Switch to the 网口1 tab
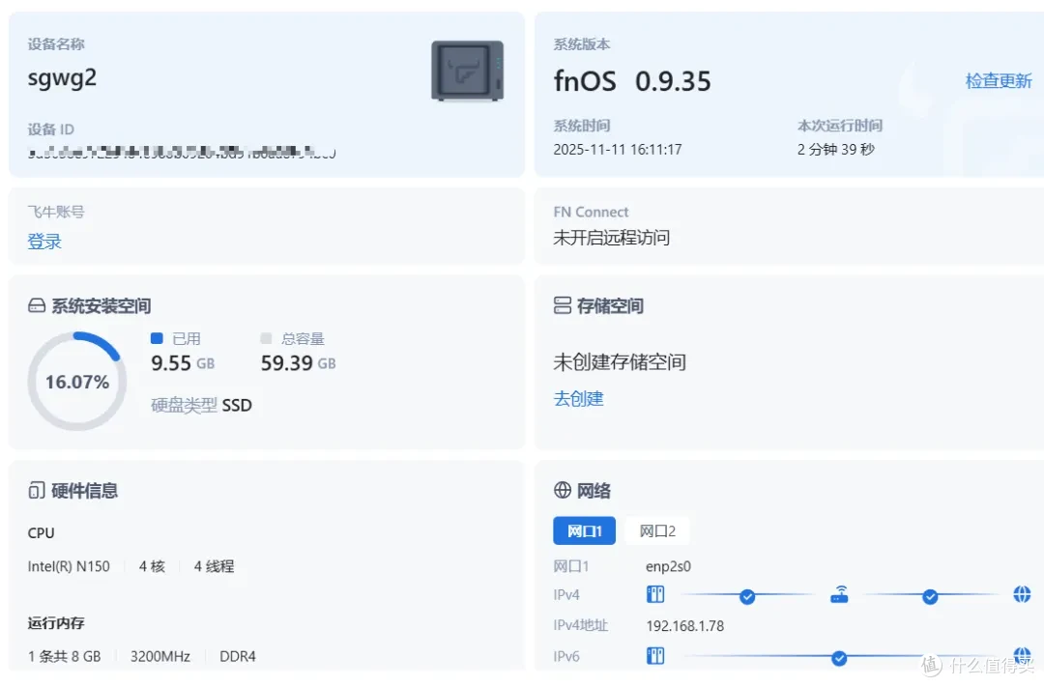The image size is (1044, 687). (x=584, y=530)
